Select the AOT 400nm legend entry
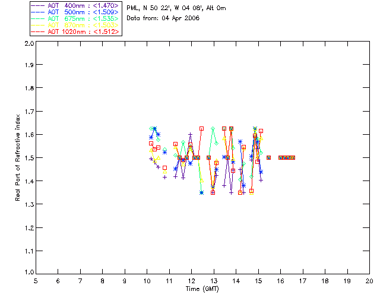Image resolution: width=380 pixels, height=304 pixels. pyautogui.click(x=75, y=5)
